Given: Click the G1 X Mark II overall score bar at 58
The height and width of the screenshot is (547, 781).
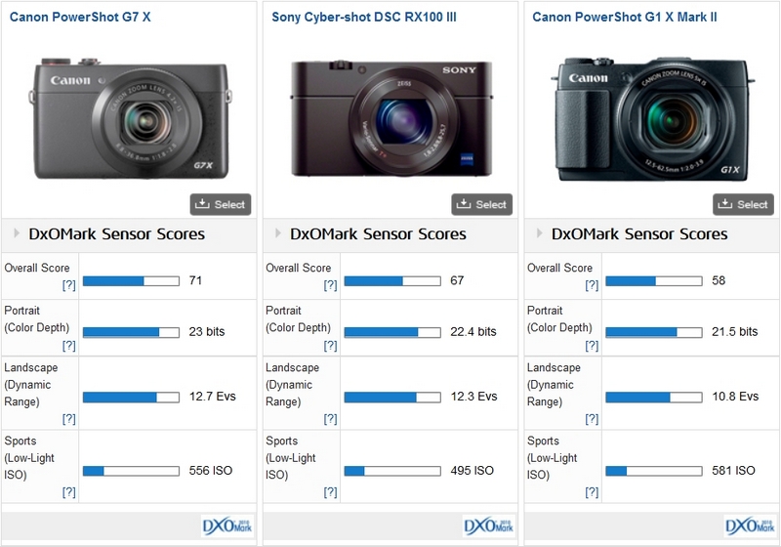Looking at the screenshot, I should 654,281.
